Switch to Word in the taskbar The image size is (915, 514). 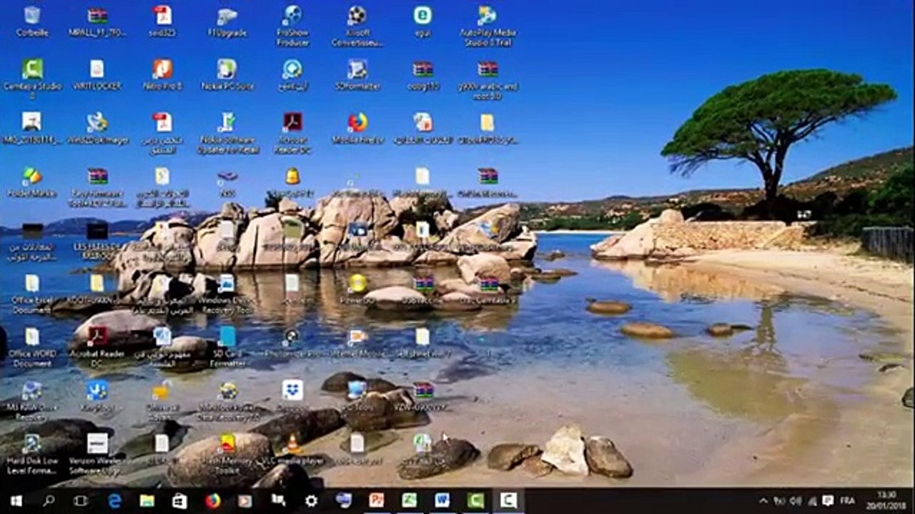click(x=442, y=500)
